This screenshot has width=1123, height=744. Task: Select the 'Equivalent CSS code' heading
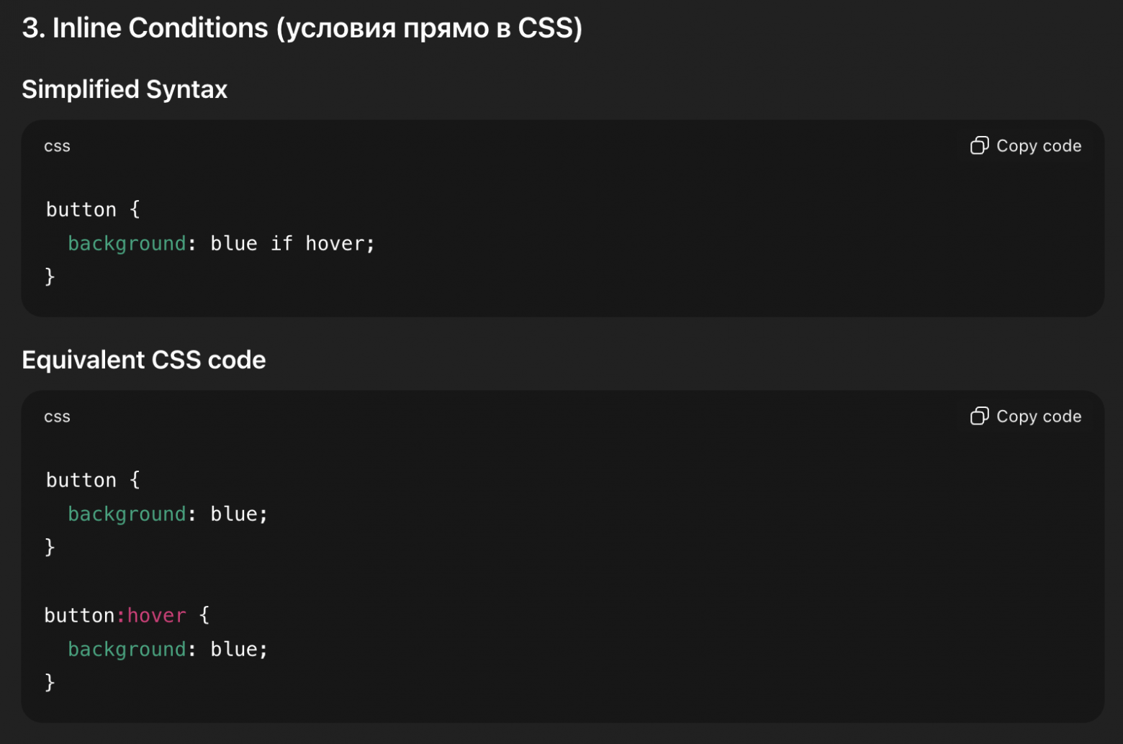[x=144, y=360]
